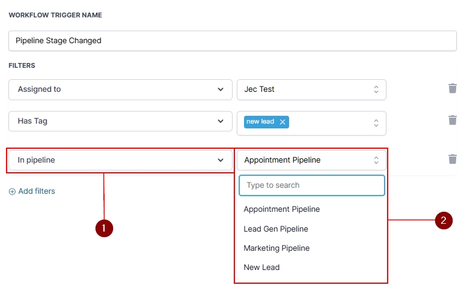Screen dimensions: 470x285
Task: Choose Lead Gen Pipeline option
Action: [x=276, y=229]
